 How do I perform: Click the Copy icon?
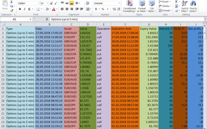[12, 6]
